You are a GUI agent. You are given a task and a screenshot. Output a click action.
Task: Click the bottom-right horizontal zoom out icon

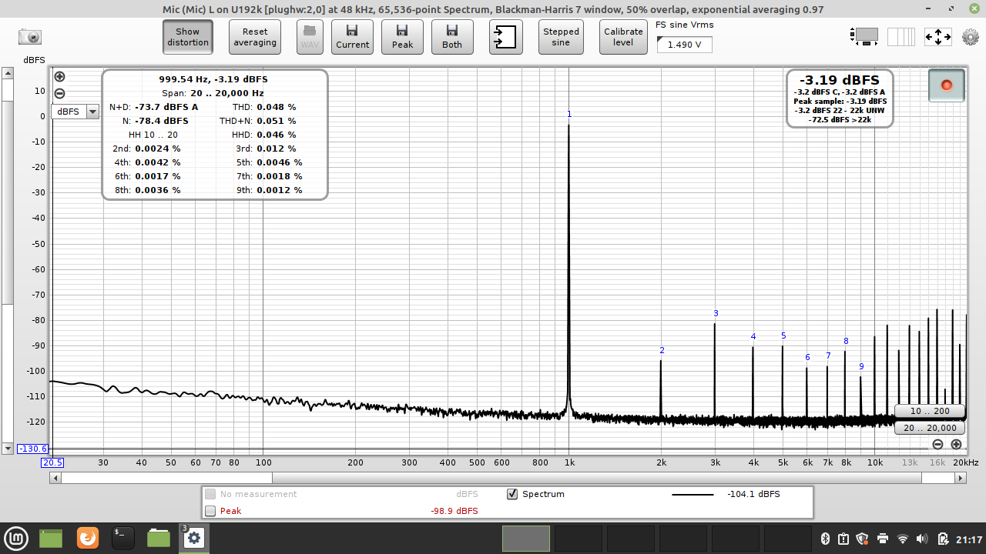937,444
